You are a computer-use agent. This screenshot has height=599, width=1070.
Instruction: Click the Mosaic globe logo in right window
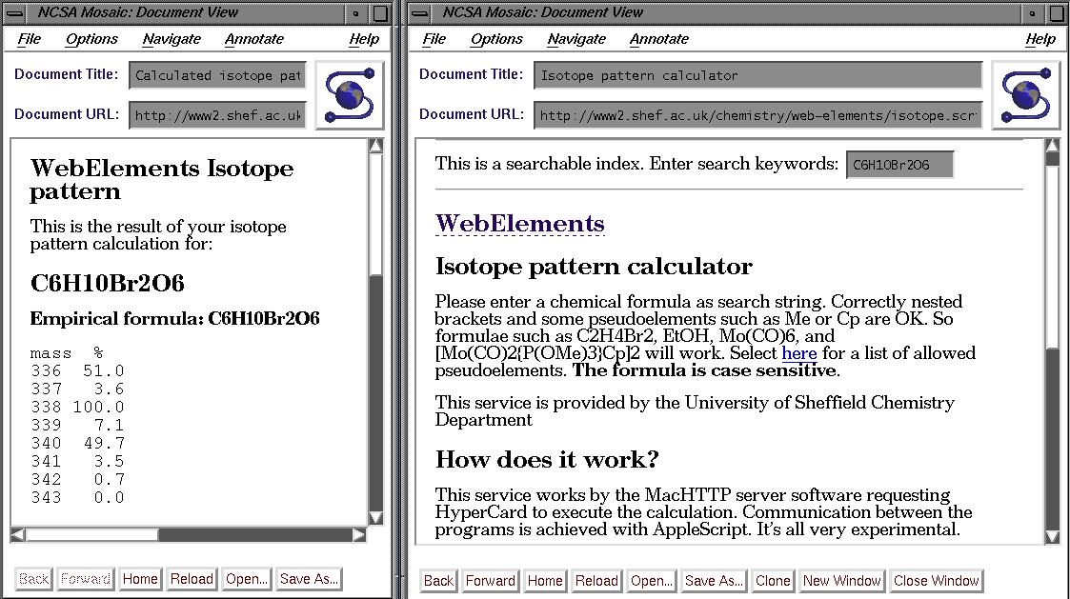pos(1026,94)
